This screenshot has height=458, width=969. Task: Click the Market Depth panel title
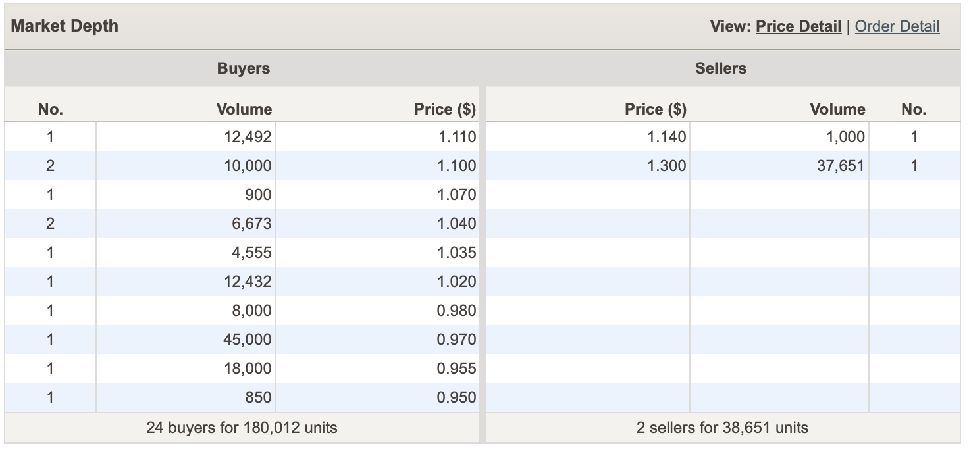pos(65,26)
